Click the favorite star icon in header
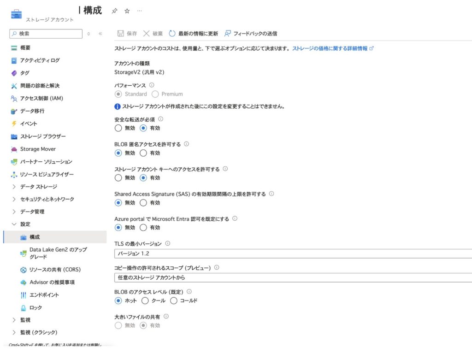472x353 pixels. pyautogui.click(x=127, y=11)
